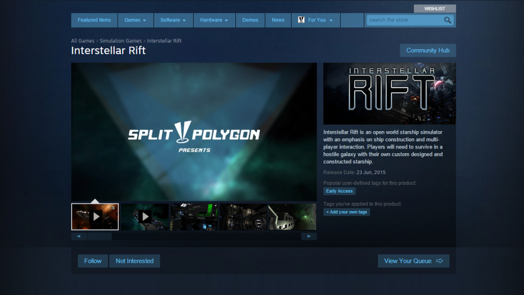Expand the Hardware dropdown menu

coord(214,20)
